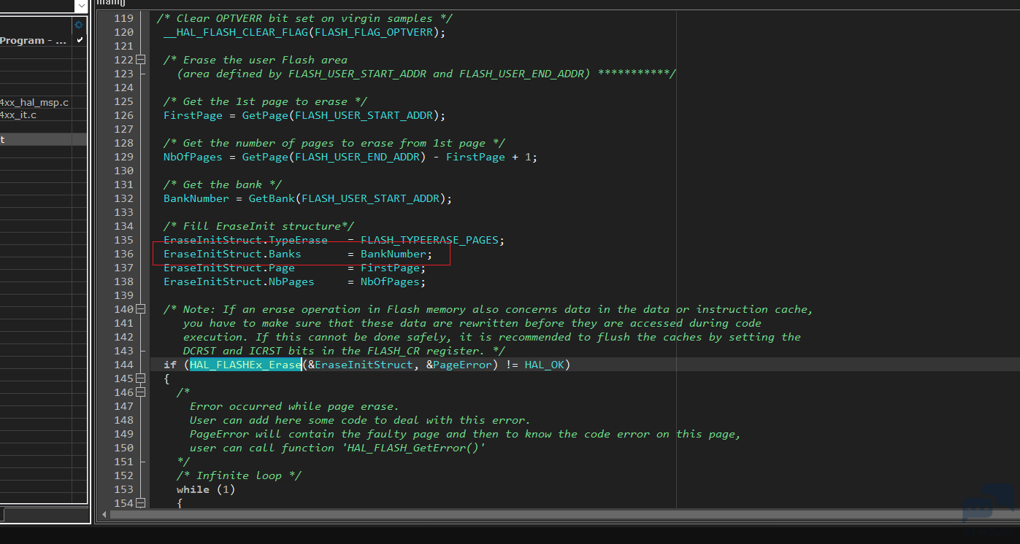Image resolution: width=1020 pixels, height=544 pixels.
Task: Toggle the checkmark beside the Program entry
Action: (80, 40)
